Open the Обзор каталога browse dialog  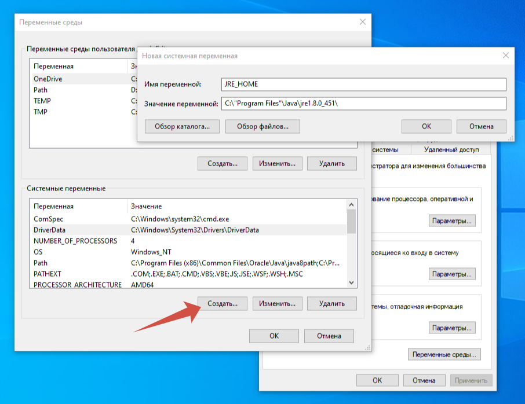coord(182,126)
